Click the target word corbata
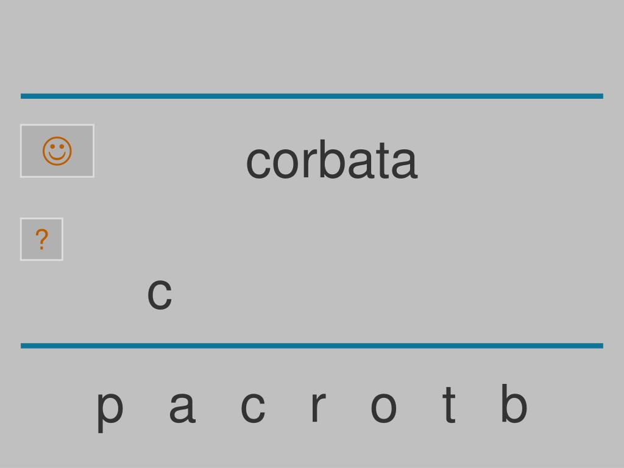Image resolution: width=624 pixels, height=468 pixels. 332,160
